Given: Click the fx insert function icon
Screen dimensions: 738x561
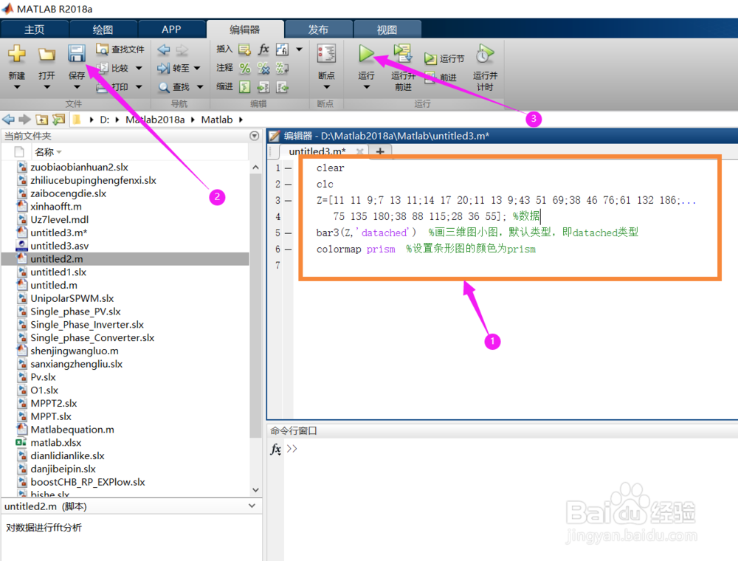Looking at the screenshot, I should [x=263, y=49].
